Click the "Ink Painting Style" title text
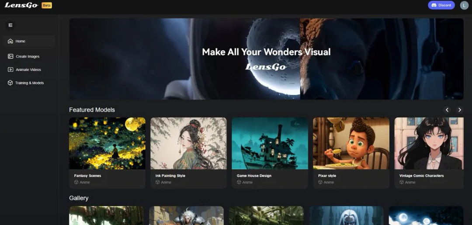The height and width of the screenshot is (225, 472). point(170,176)
